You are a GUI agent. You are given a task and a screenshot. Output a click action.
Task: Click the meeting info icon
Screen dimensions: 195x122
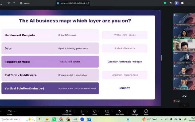(9, 3)
